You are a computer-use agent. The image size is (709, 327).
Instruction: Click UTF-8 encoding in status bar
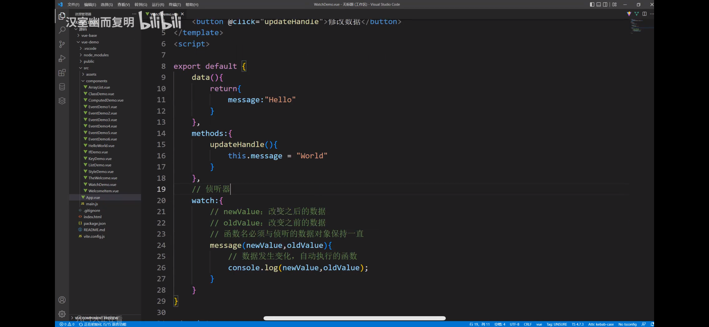point(514,324)
